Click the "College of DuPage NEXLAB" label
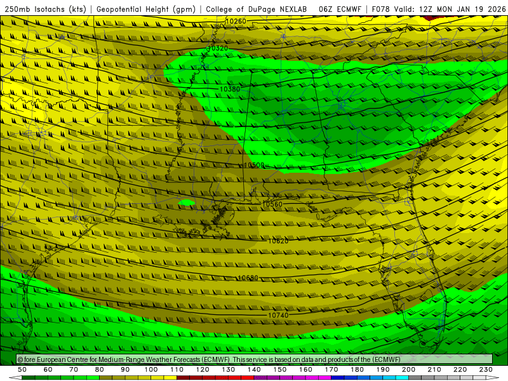Viewport: 508px width, 381px height. point(256,9)
